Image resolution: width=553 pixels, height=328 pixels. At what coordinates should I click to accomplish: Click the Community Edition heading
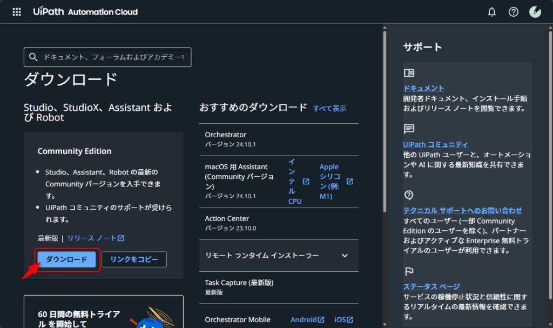(x=75, y=151)
